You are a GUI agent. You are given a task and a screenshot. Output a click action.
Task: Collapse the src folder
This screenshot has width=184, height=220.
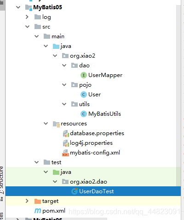pyautogui.click(x=28, y=27)
